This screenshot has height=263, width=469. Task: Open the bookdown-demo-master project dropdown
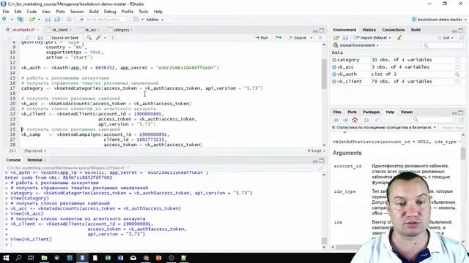[x=439, y=20]
